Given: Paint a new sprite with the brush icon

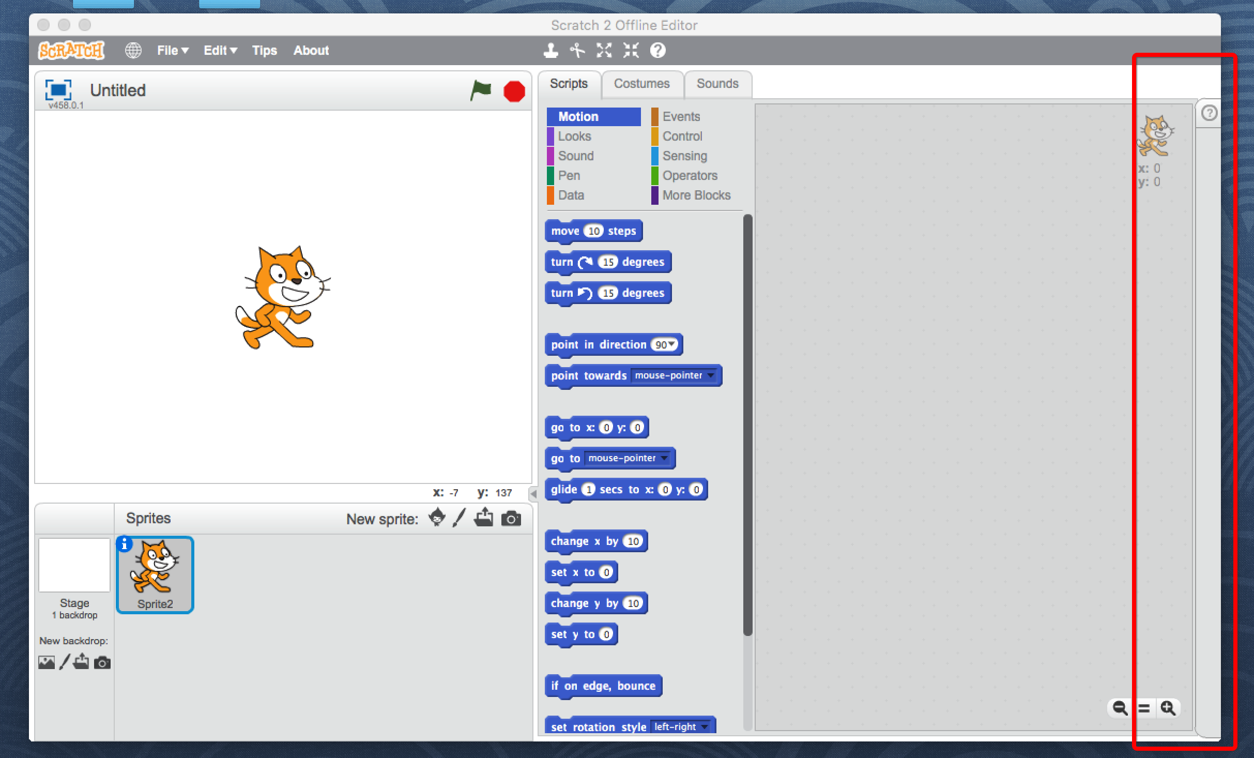Looking at the screenshot, I should pyautogui.click(x=458, y=519).
